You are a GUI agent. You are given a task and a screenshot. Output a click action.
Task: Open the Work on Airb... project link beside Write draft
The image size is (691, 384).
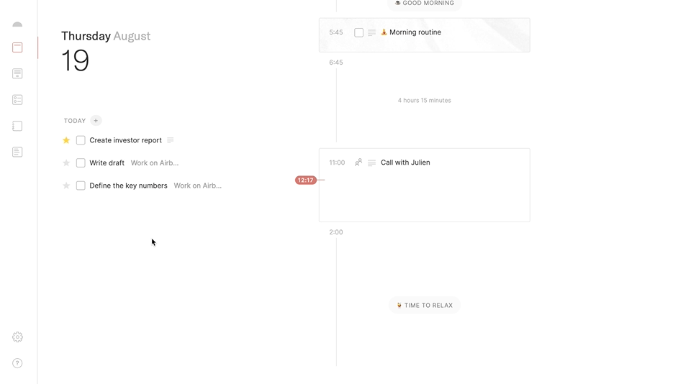(155, 163)
